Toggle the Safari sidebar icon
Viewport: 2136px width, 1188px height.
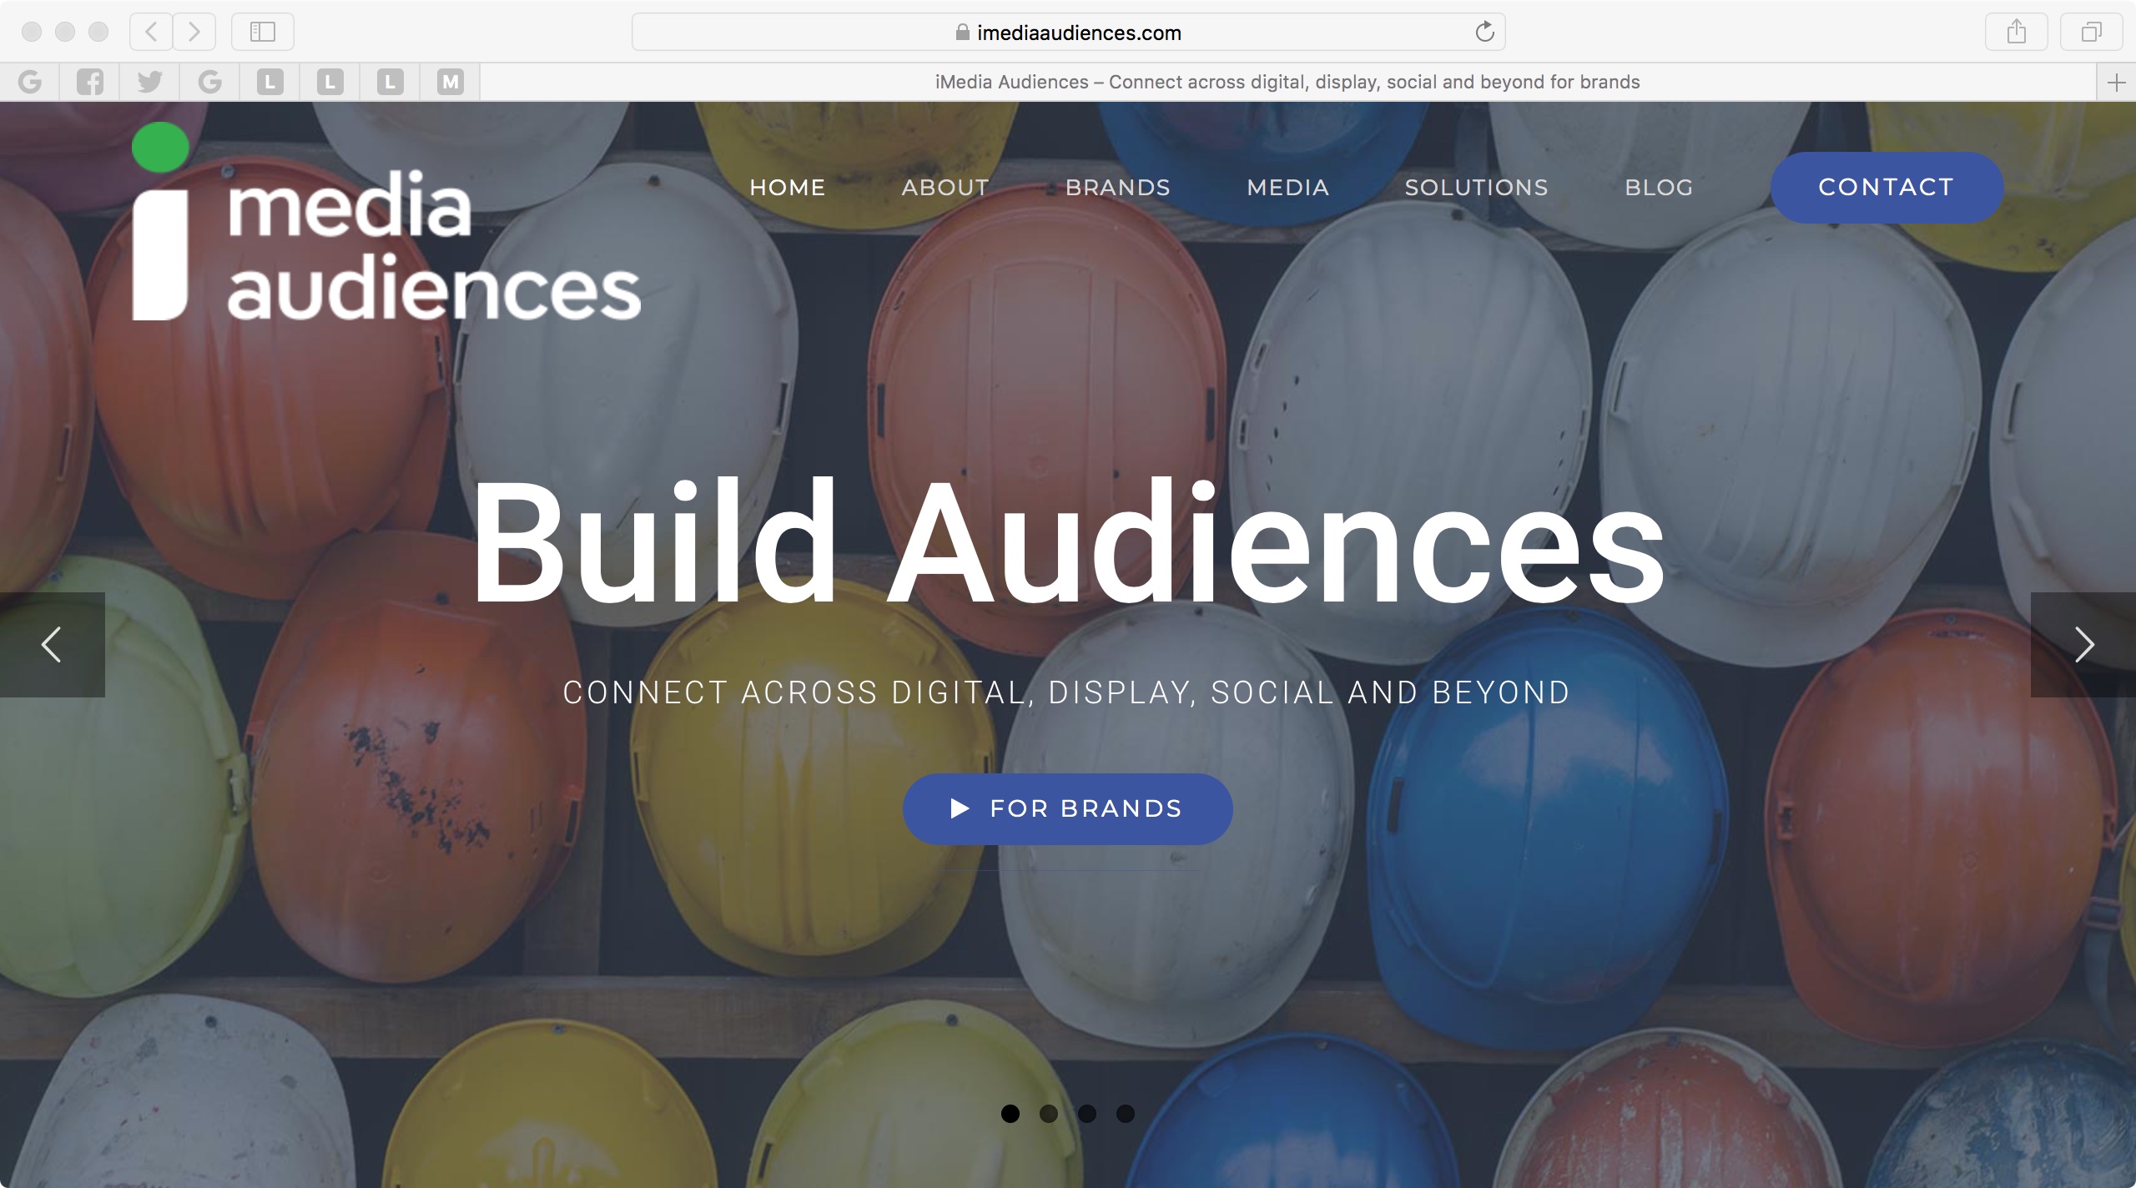(263, 33)
